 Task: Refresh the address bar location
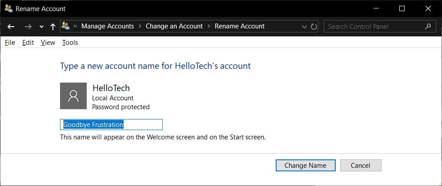(x=314, y=27)
